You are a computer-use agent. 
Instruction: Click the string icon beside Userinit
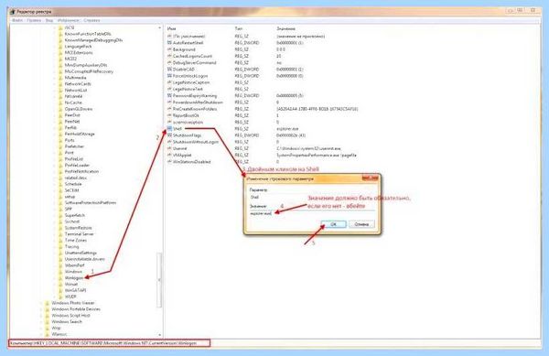click(x=169, y=148)
